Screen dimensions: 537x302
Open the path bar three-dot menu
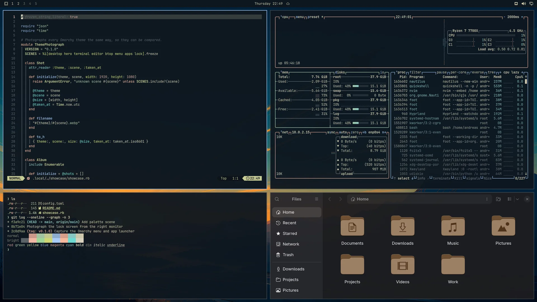pyautogui.click(x=487, y=199)
